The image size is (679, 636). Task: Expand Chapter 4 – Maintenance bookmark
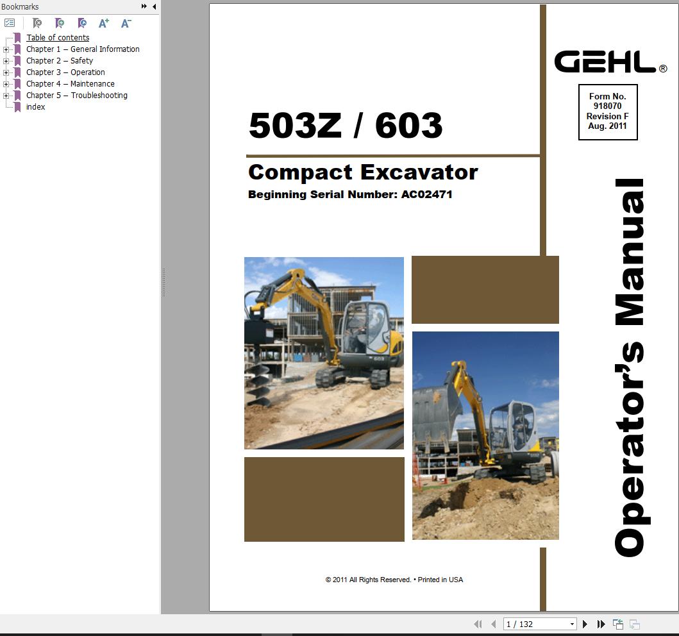click(x=6, y=83)
